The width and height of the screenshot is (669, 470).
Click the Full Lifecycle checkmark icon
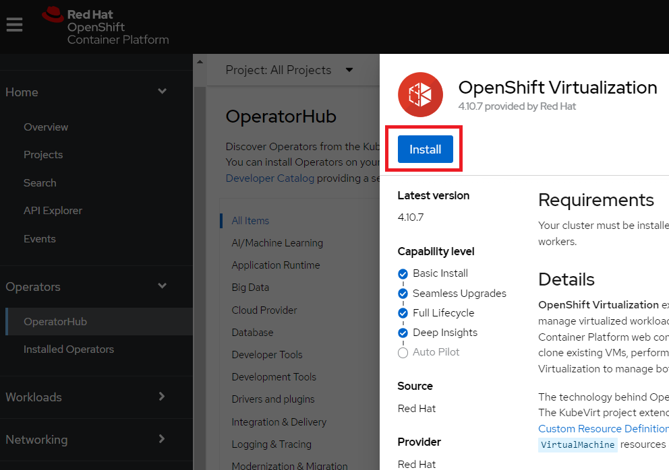(403, 313)
